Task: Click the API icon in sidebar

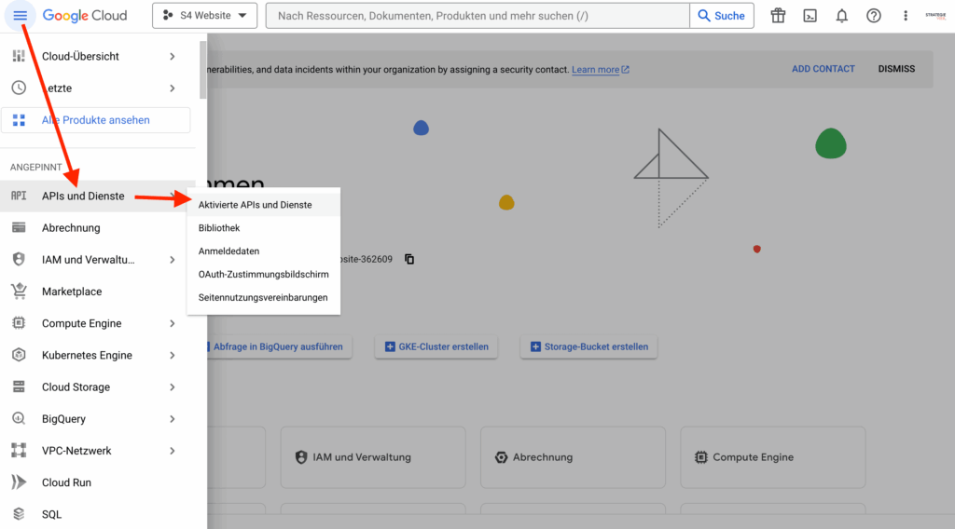Action: 19,196
